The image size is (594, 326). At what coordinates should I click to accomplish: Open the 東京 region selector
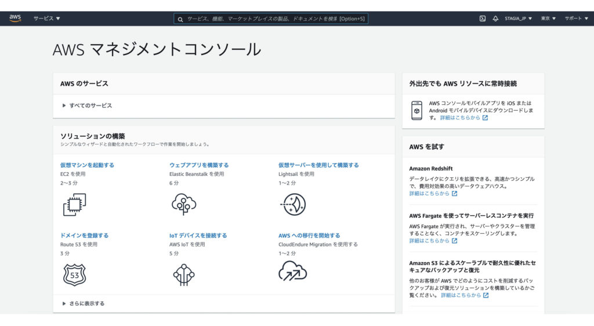[x=548, y=19]
